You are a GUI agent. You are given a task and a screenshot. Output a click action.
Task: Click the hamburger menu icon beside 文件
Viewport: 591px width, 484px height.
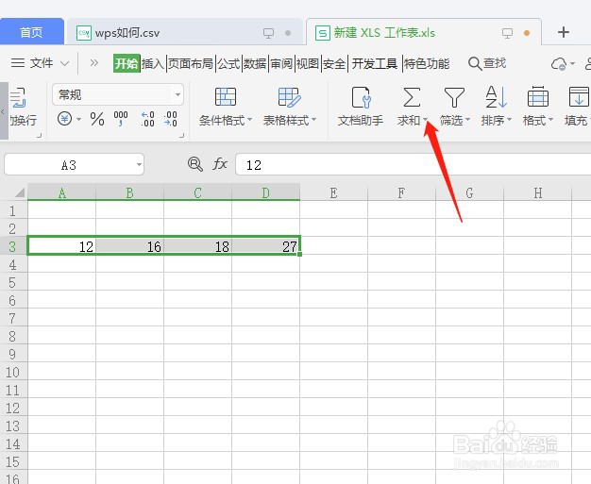coord(18,63)
